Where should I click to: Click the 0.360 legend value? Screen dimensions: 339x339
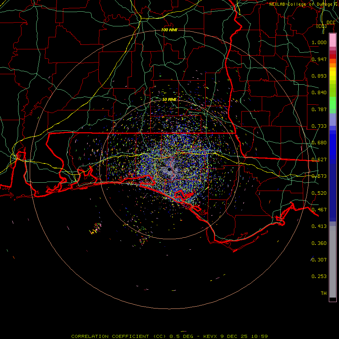(x=319, y=243)
